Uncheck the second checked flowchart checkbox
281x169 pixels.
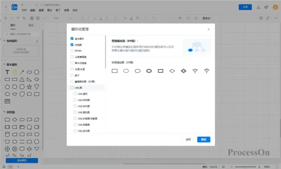(x=72, y=45)
